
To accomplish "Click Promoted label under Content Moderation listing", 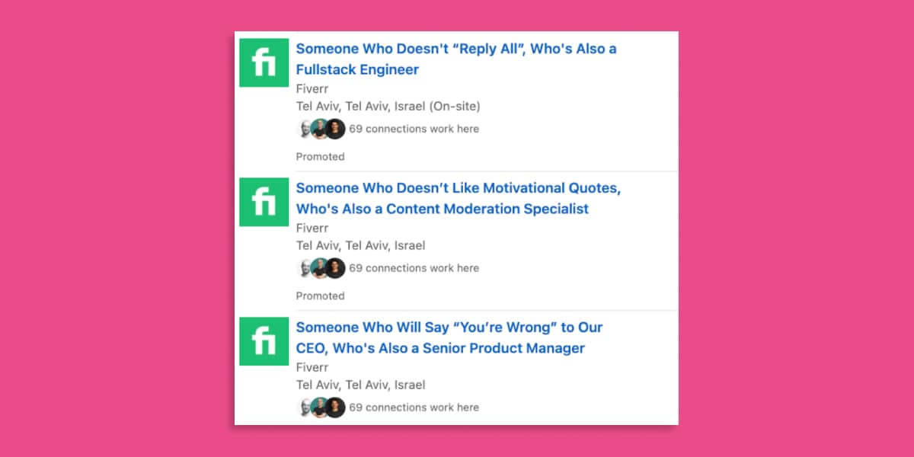I will [x=320, y=296].
